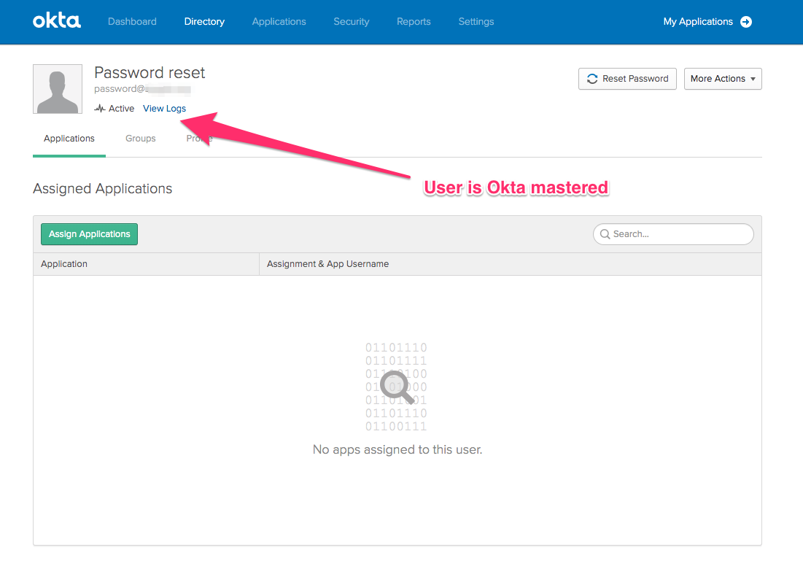Screen dimensions: 803x577
Task: Click the My Applications arrow icon
Action: 746,22
